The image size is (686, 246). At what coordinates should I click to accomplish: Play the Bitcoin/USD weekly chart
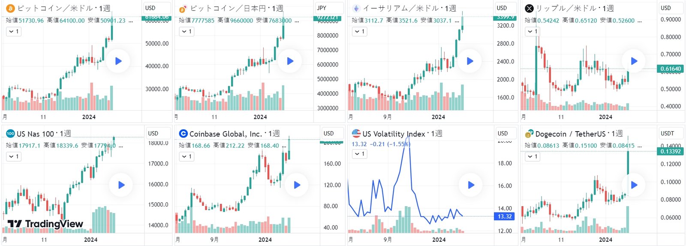(x=118, y=61)
